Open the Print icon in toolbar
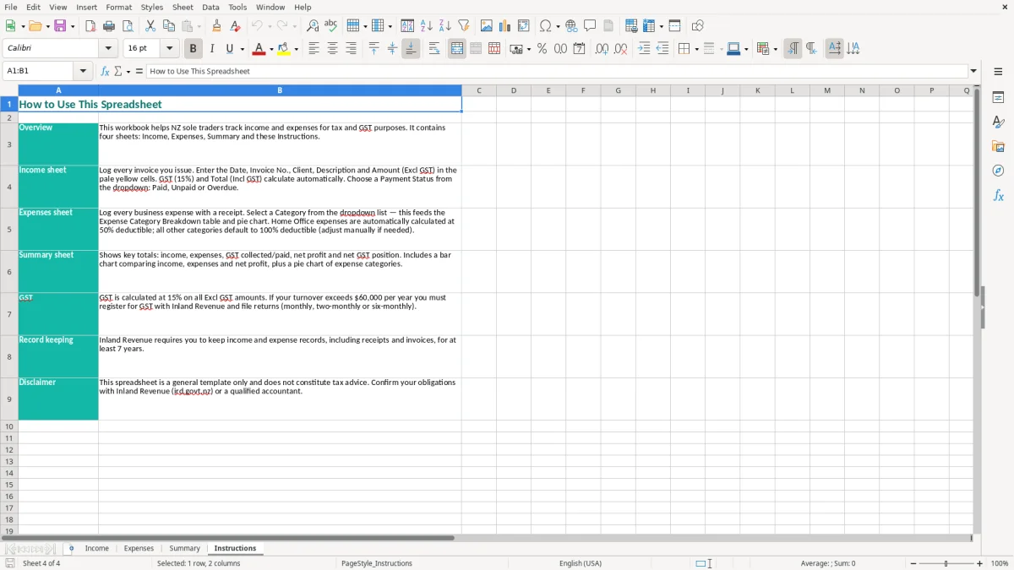This screenshot has height=570, width=1014. click(109, 26)
